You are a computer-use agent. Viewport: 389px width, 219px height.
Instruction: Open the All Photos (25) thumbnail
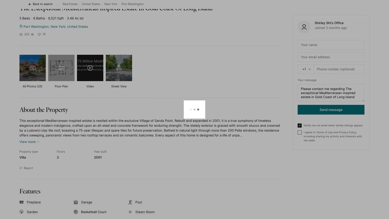pyautogui.click(x=32, y=68)
